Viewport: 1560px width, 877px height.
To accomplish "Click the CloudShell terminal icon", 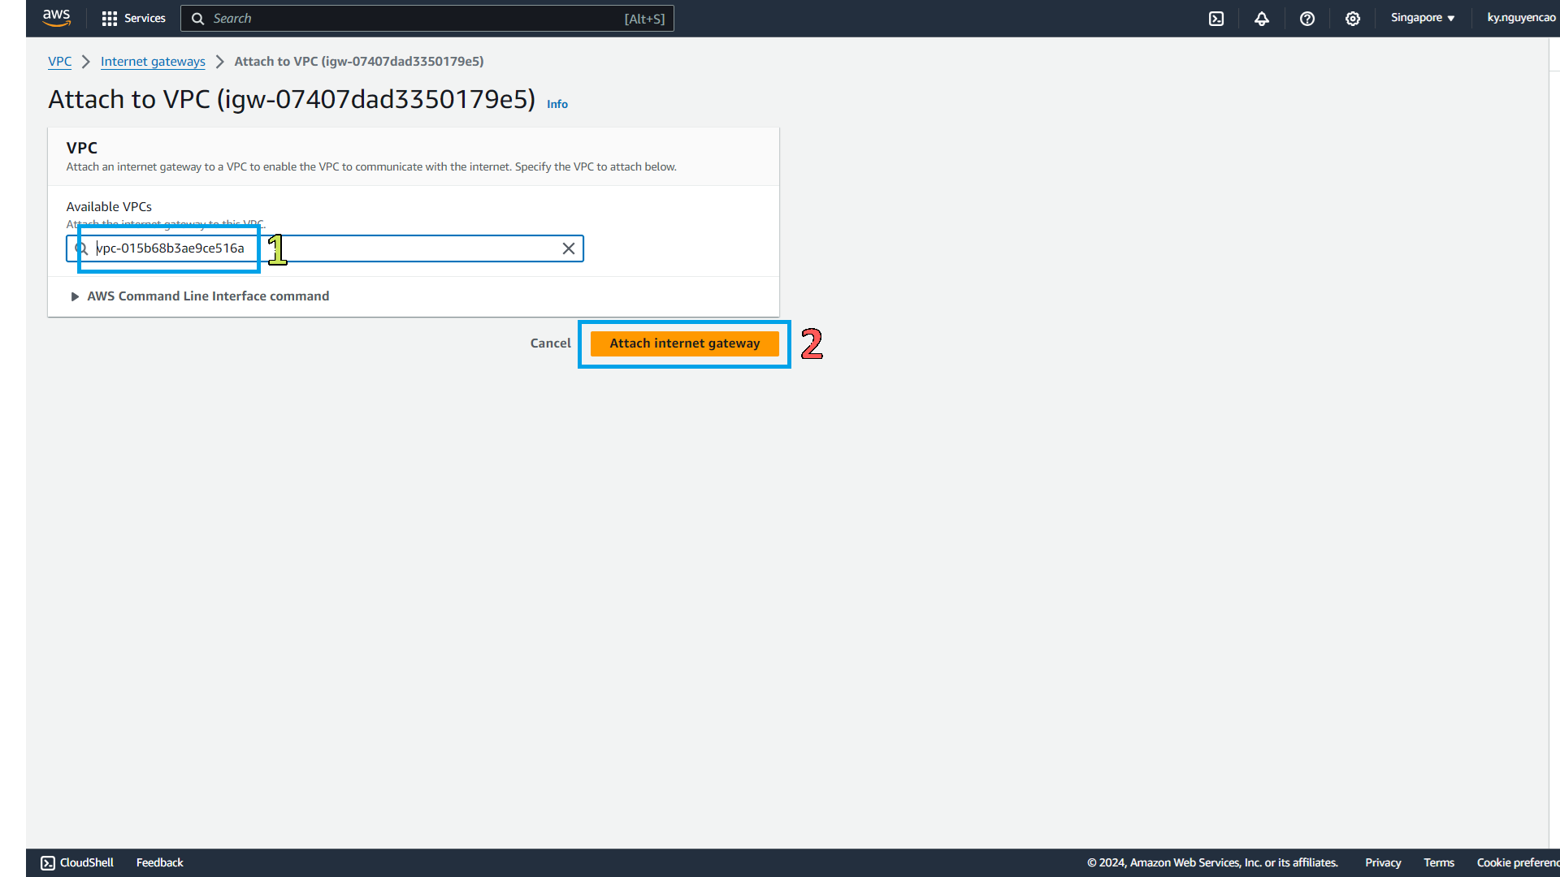I will tap(1216, 18).
